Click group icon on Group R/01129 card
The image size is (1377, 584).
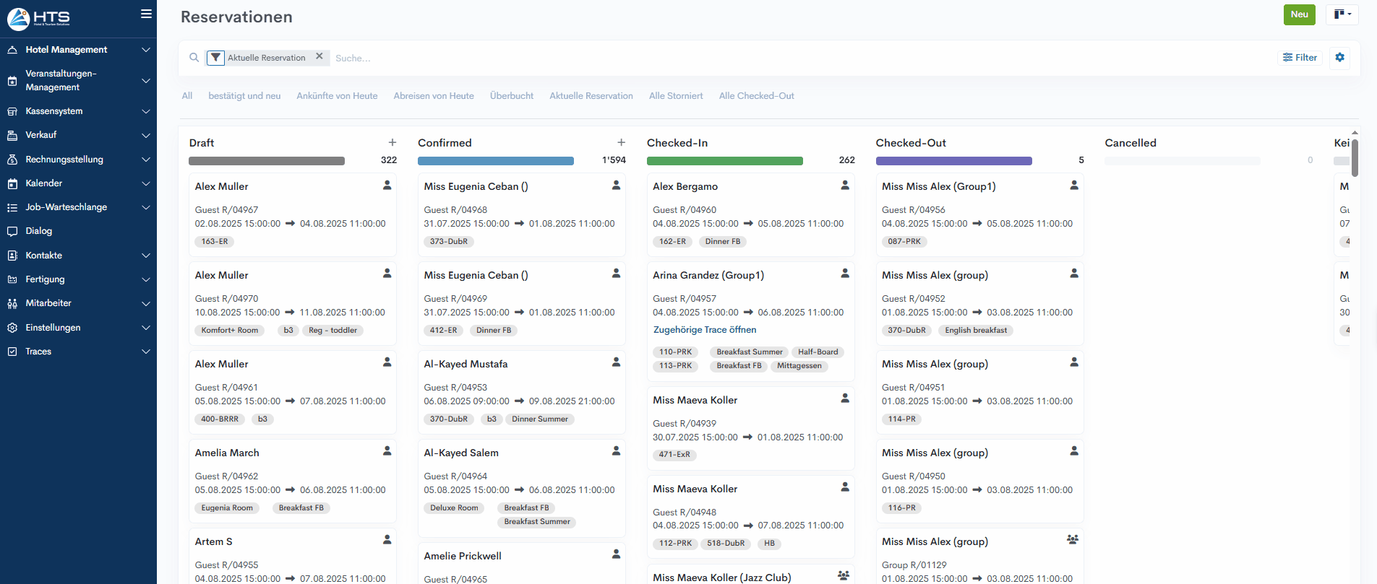(x=1072, y=540)
